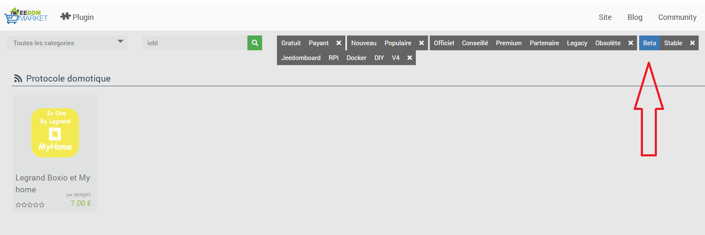
Task: Toggle the Gratuit filter
Action: [x=291, y=43]
